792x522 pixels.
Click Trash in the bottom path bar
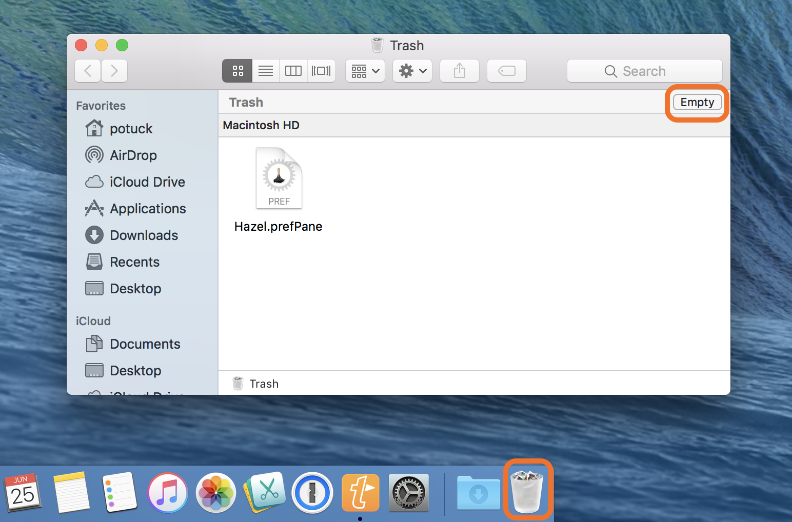pyautogui.click(x=263, y=384)
